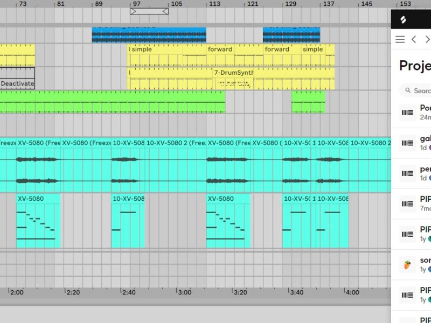Click the 3:00 time ruler mark
This screenshot has width=431, height=323.
(184, 292)
